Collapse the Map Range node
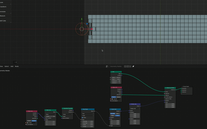This screenshot has height=129, width=207. (82, 109)
